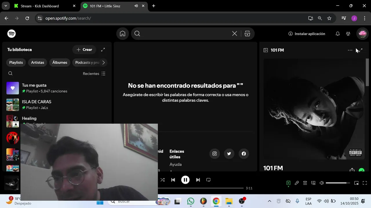The height and width of the screenshot is (208, 371).
Task: Open ISLA DE CARAS playlist
Action: point(57,105)
